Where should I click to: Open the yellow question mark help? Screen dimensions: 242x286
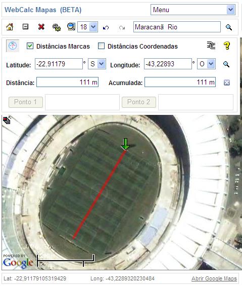(227, 46)
